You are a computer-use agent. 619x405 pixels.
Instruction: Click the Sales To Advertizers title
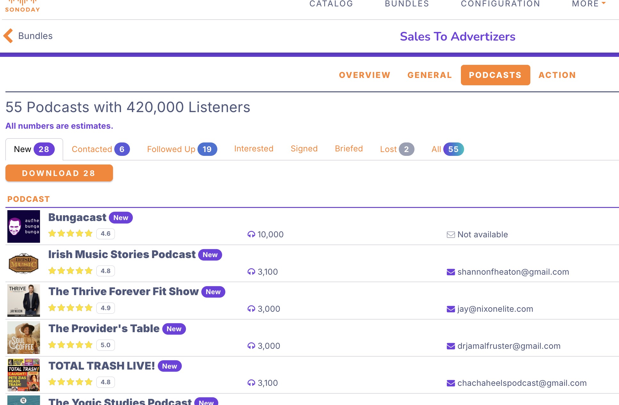coord(457,37)
